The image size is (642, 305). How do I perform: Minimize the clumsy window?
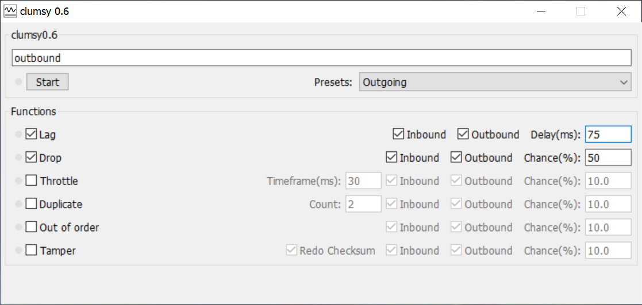click(x=543, y=11)
